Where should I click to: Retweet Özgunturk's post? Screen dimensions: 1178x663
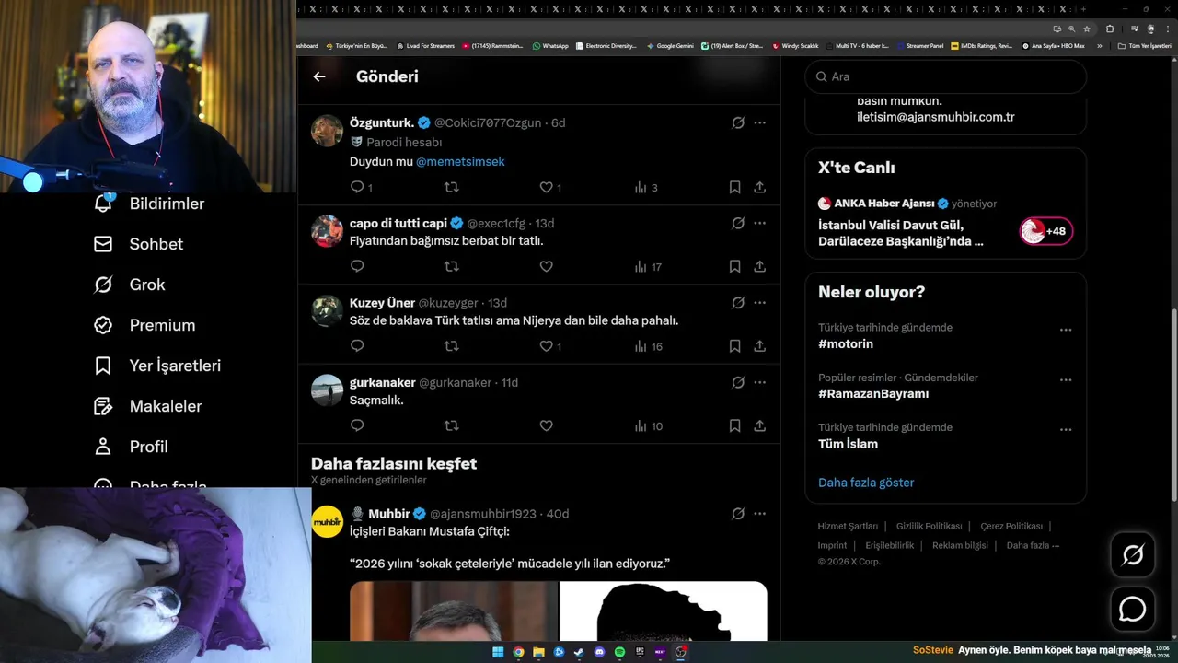point(451,187)
